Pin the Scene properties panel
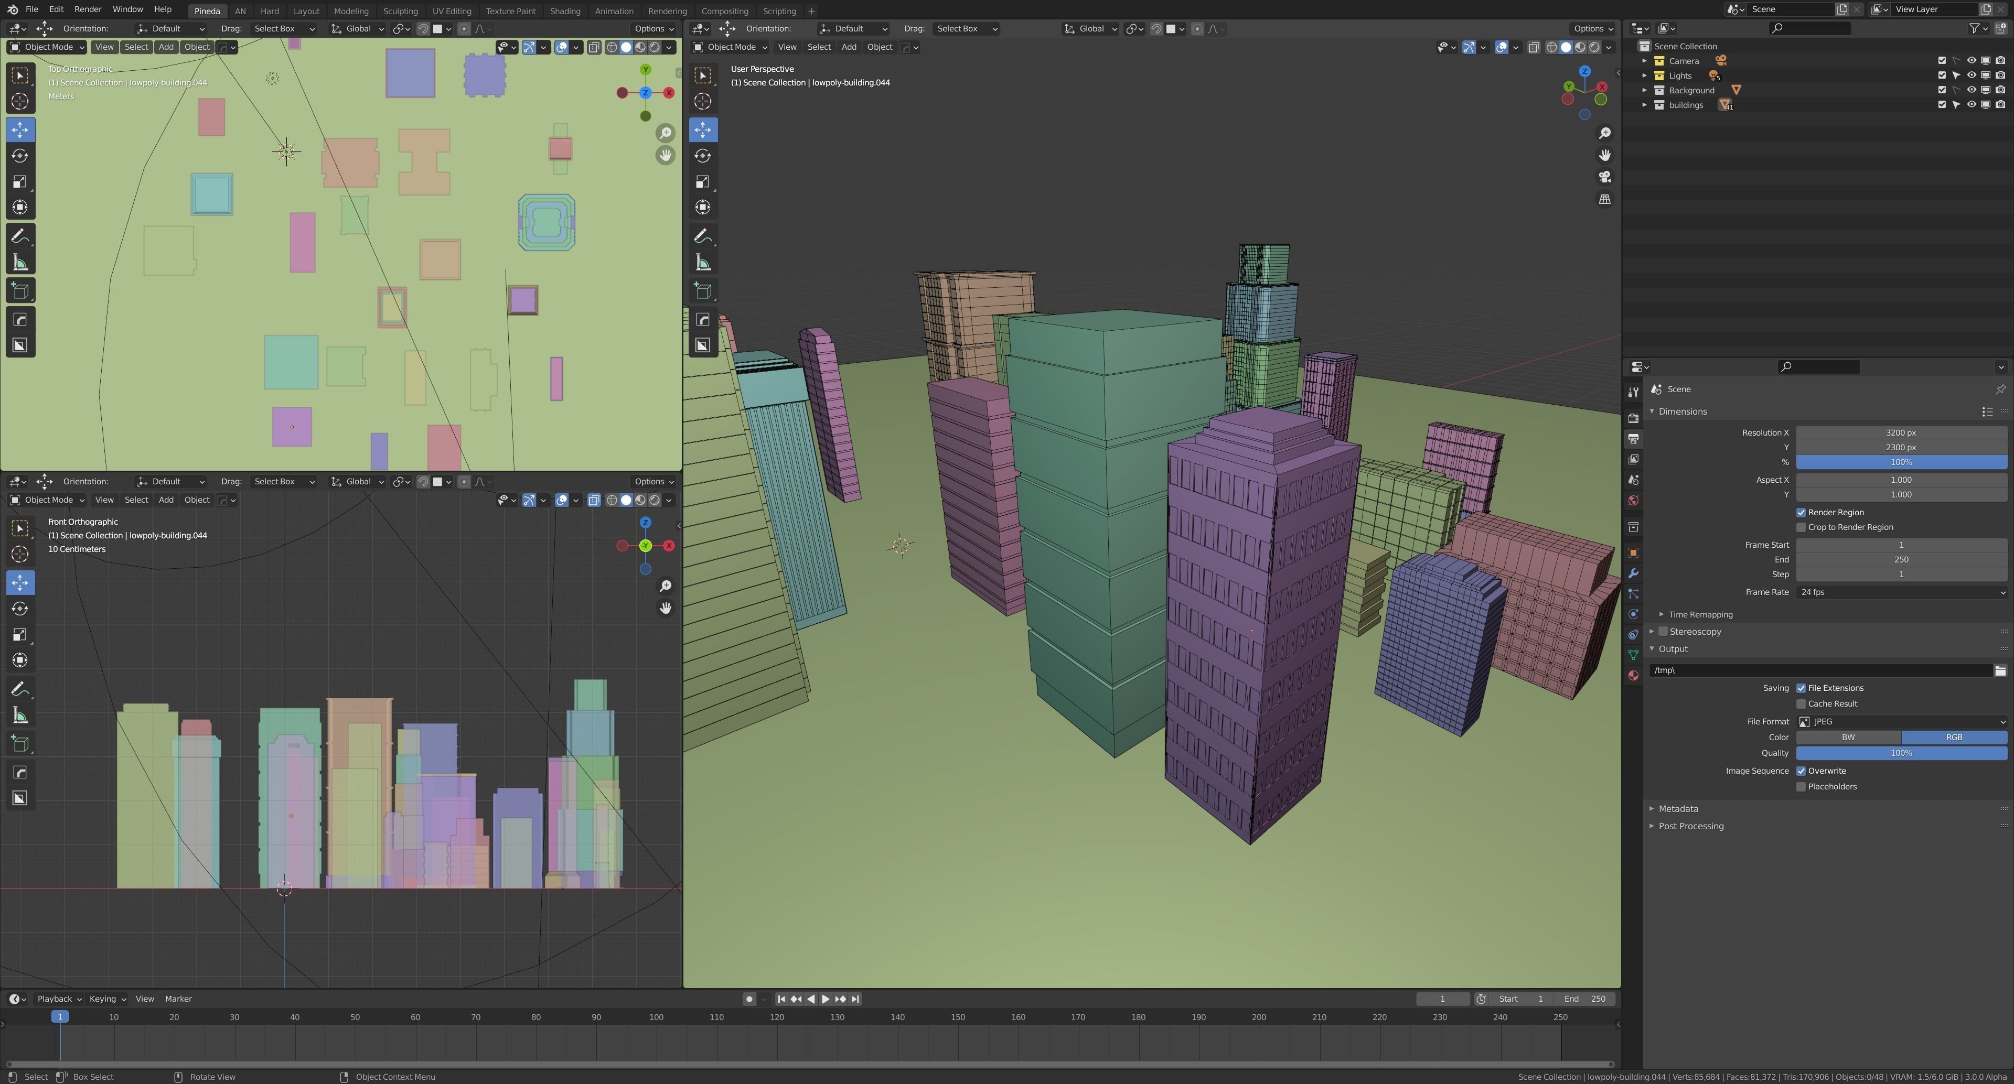Screen dimensions: 2014x1084 coord(2000,389)
